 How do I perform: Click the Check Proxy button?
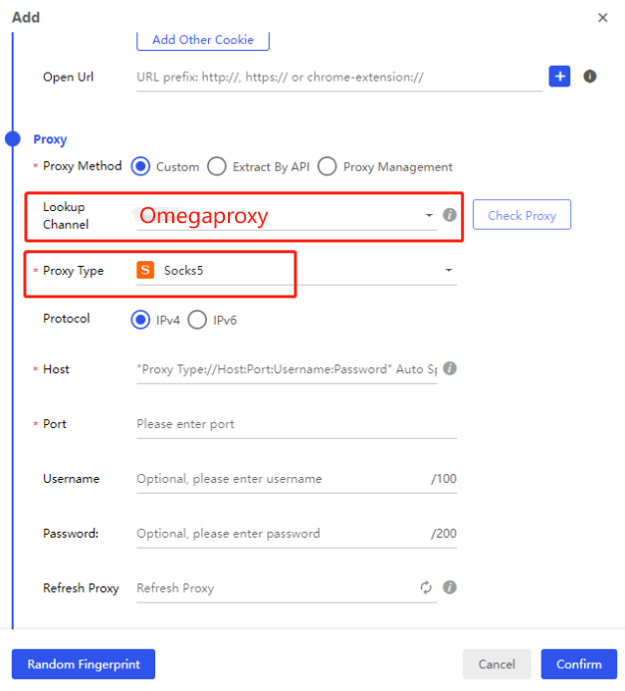(x=521, y=215)
